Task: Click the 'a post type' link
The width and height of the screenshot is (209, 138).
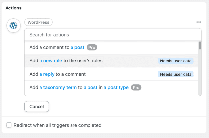Action: point(116,87)
